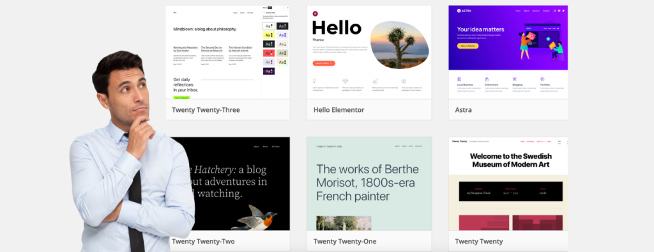Click the Instagram icon in Astra header

coord(555,10)
